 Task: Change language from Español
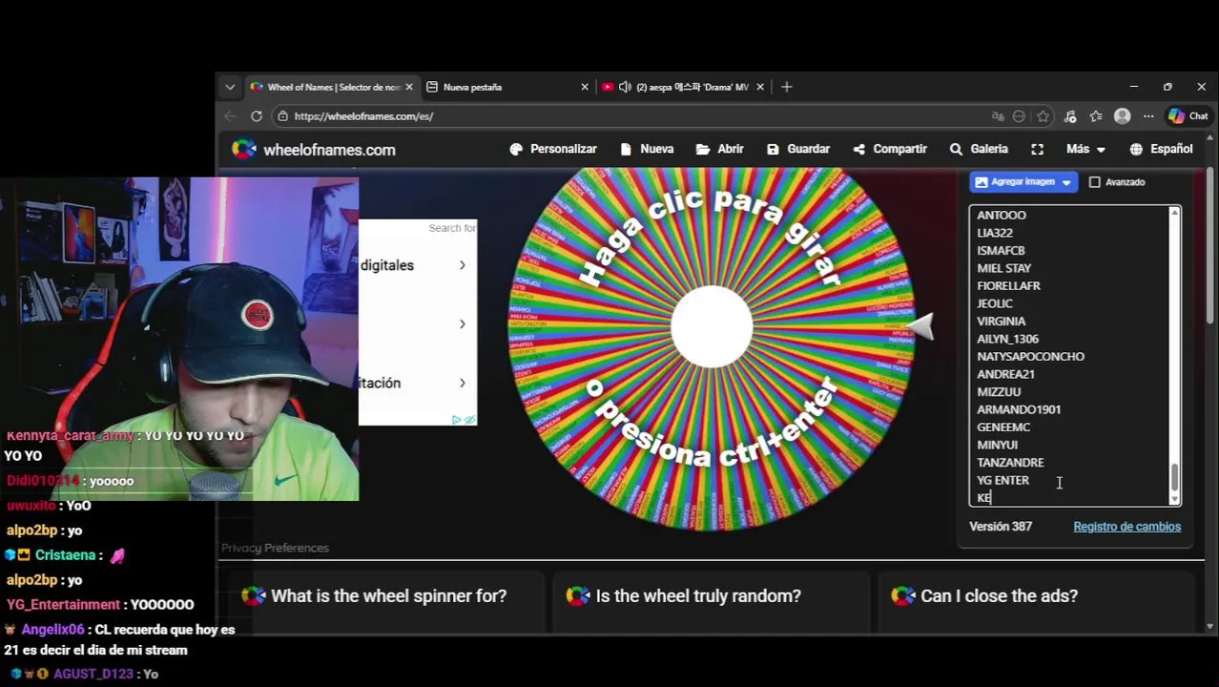pos(1161,149)
